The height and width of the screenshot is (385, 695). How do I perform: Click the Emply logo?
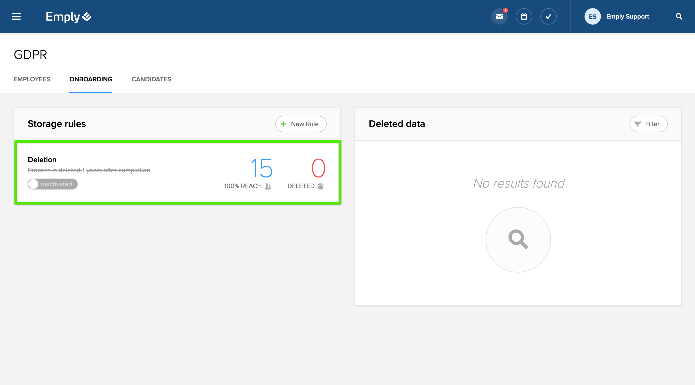[x=68, y=17]
